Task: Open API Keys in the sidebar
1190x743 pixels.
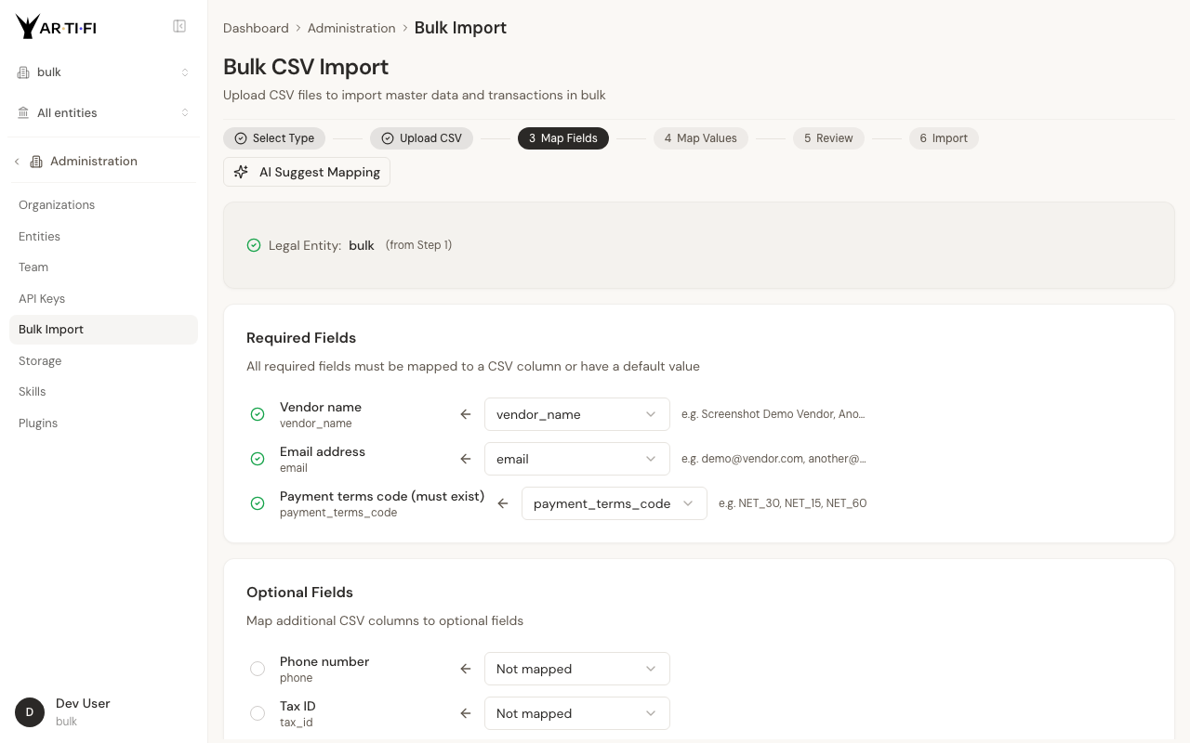Action: pos(42,298)
